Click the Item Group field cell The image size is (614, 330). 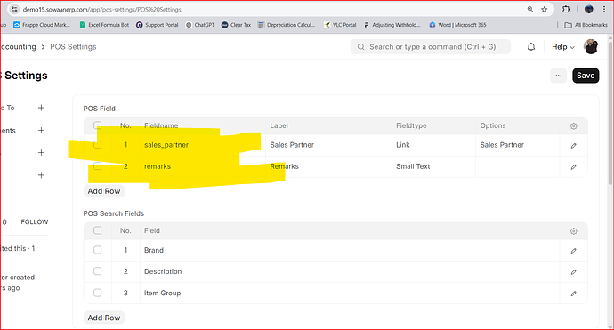tap(350, 293)
